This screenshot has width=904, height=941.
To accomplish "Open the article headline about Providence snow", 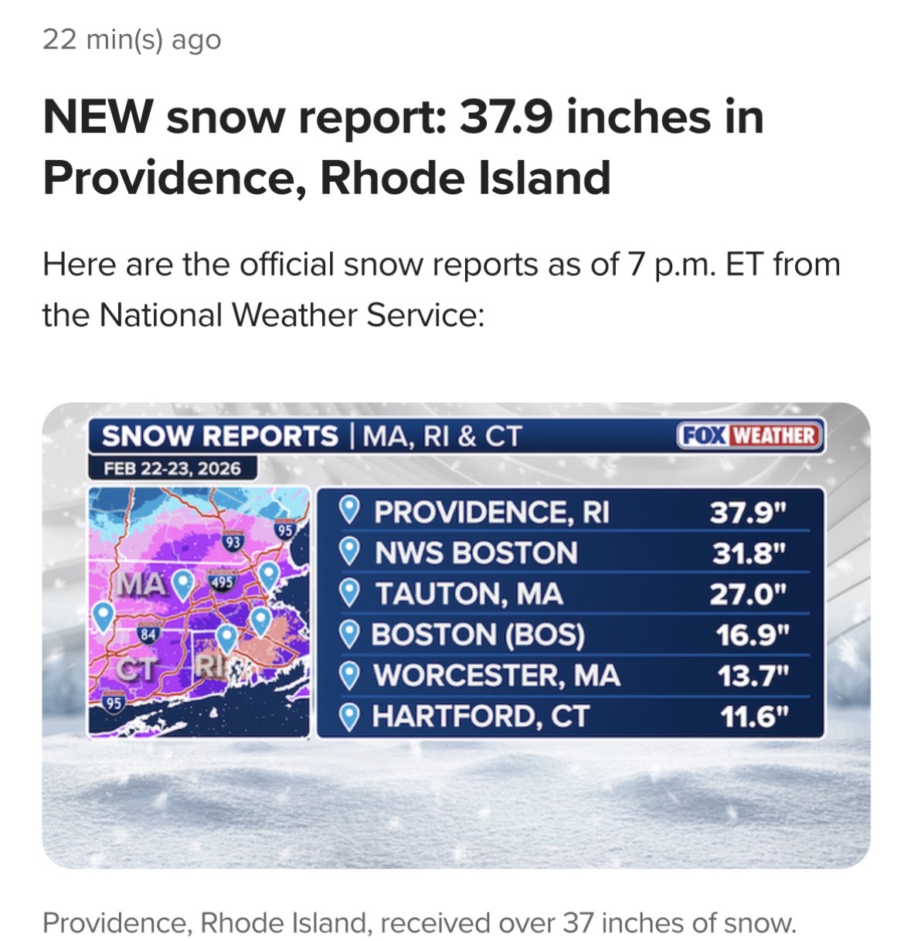I will pyautogui.click(x=403, y=147).
